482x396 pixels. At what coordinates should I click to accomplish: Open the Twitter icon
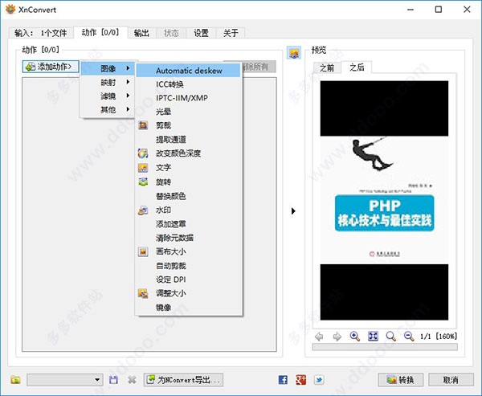(x=319, y=380)
